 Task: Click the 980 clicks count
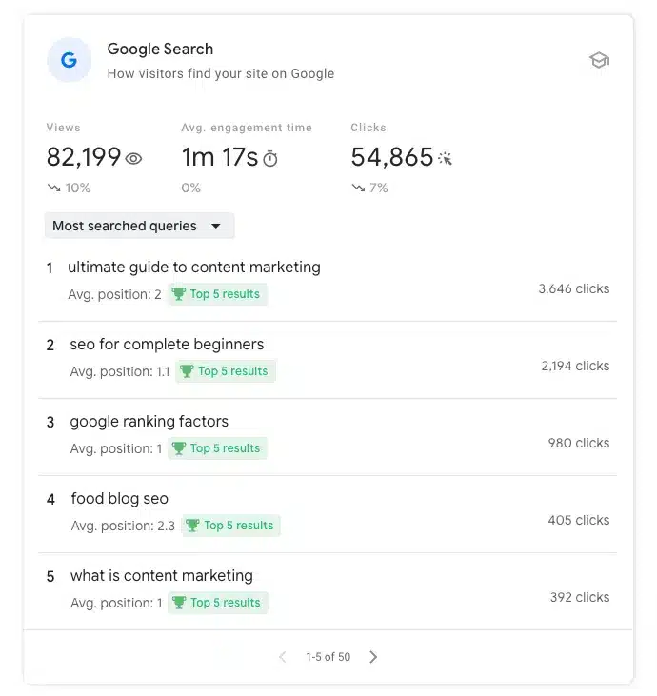579,443
